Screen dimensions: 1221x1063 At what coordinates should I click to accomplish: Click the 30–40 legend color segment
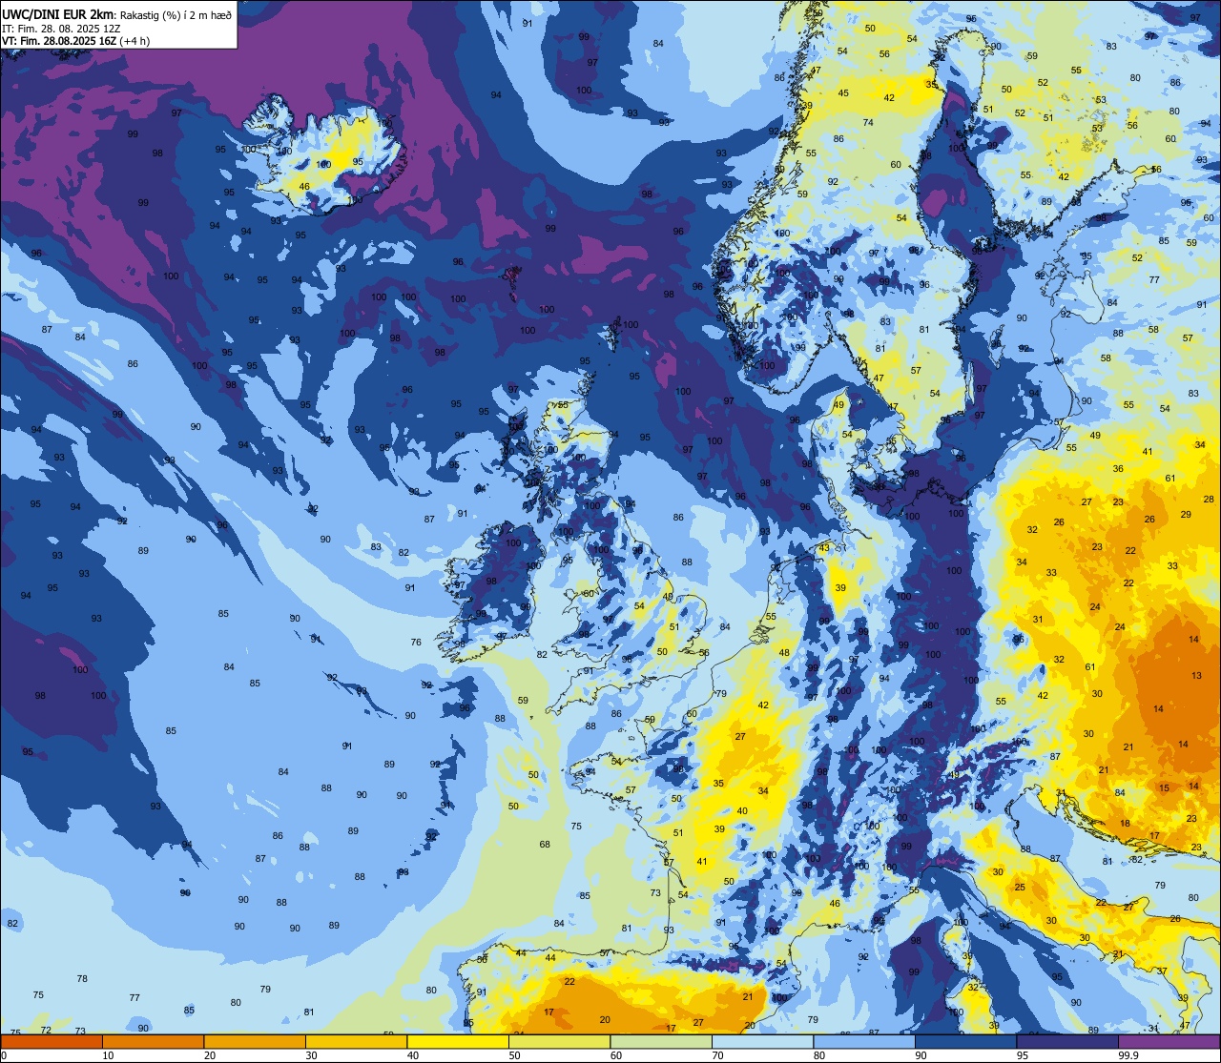(x=356, y=1041)
